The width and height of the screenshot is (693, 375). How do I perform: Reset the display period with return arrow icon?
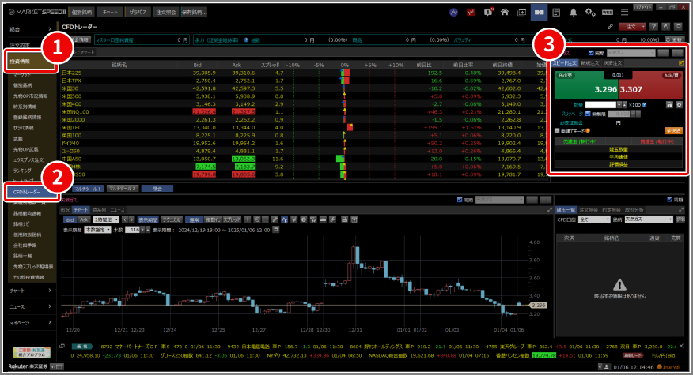[276, 230]
